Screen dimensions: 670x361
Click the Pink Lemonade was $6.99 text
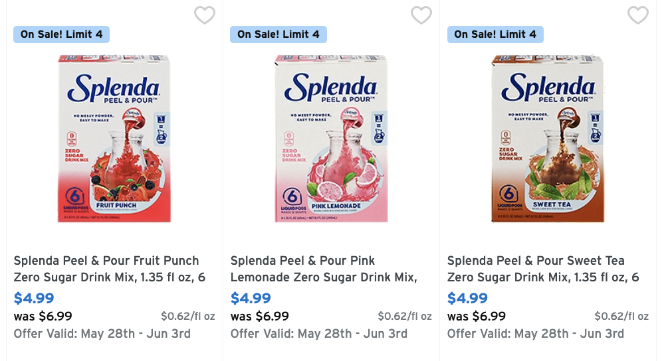(260, 317)
